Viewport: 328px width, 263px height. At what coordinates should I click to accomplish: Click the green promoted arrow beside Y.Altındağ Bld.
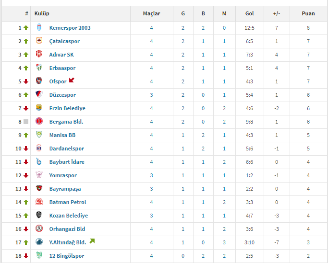(x=92, y=241)
